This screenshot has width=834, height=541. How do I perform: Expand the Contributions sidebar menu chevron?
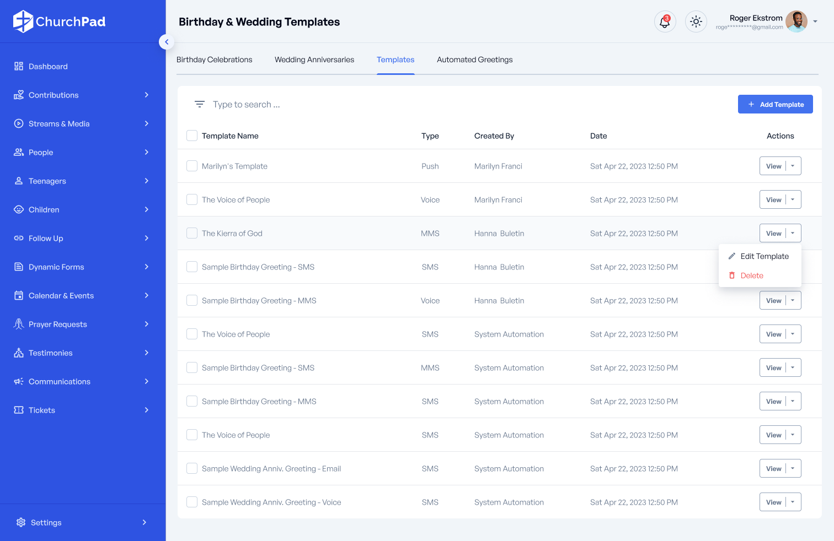click(x=146, y=95)
